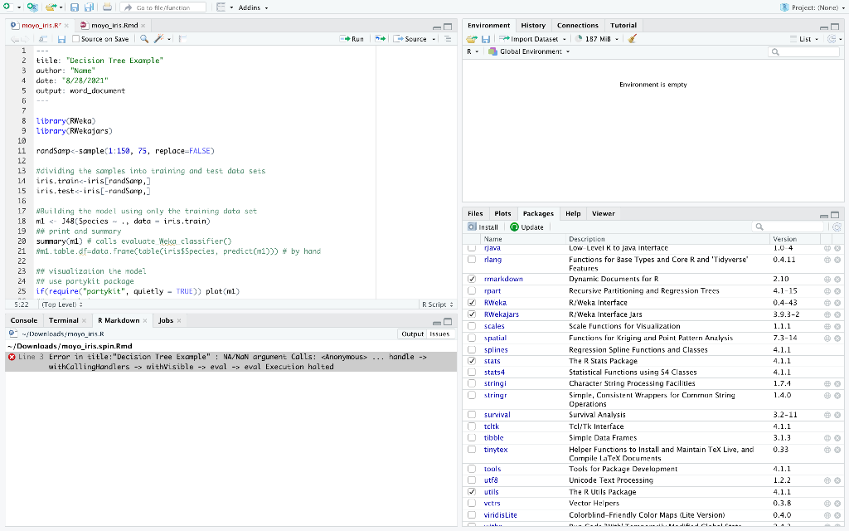Screen dimensions: 849x531
Task: Click the packages search field
Action: point(788,226)
